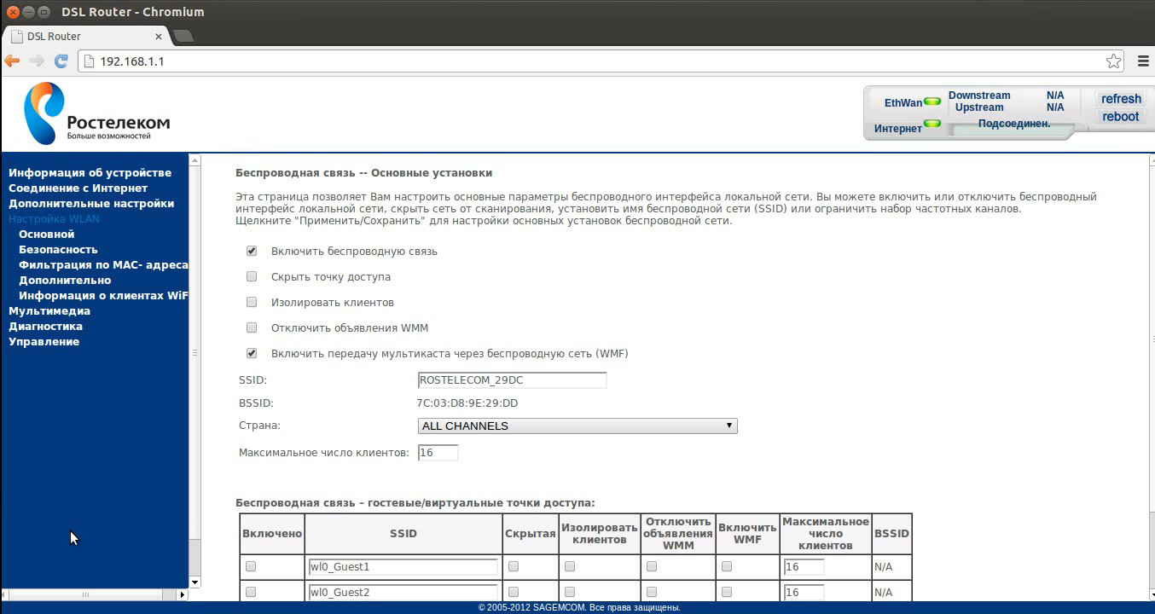The image size is (1155, 614).
Task: Open the Управление menu
Action: coord(44,341)
